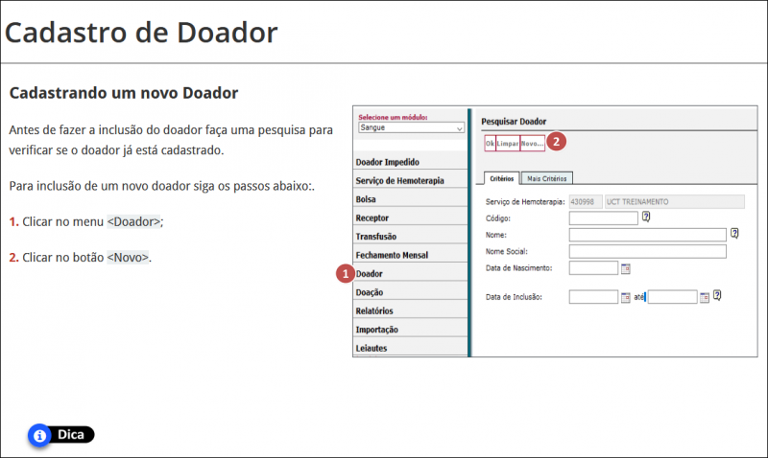768x458 pixels.
Task: Open calendar for Data de Nascimento
Action: 626,269
